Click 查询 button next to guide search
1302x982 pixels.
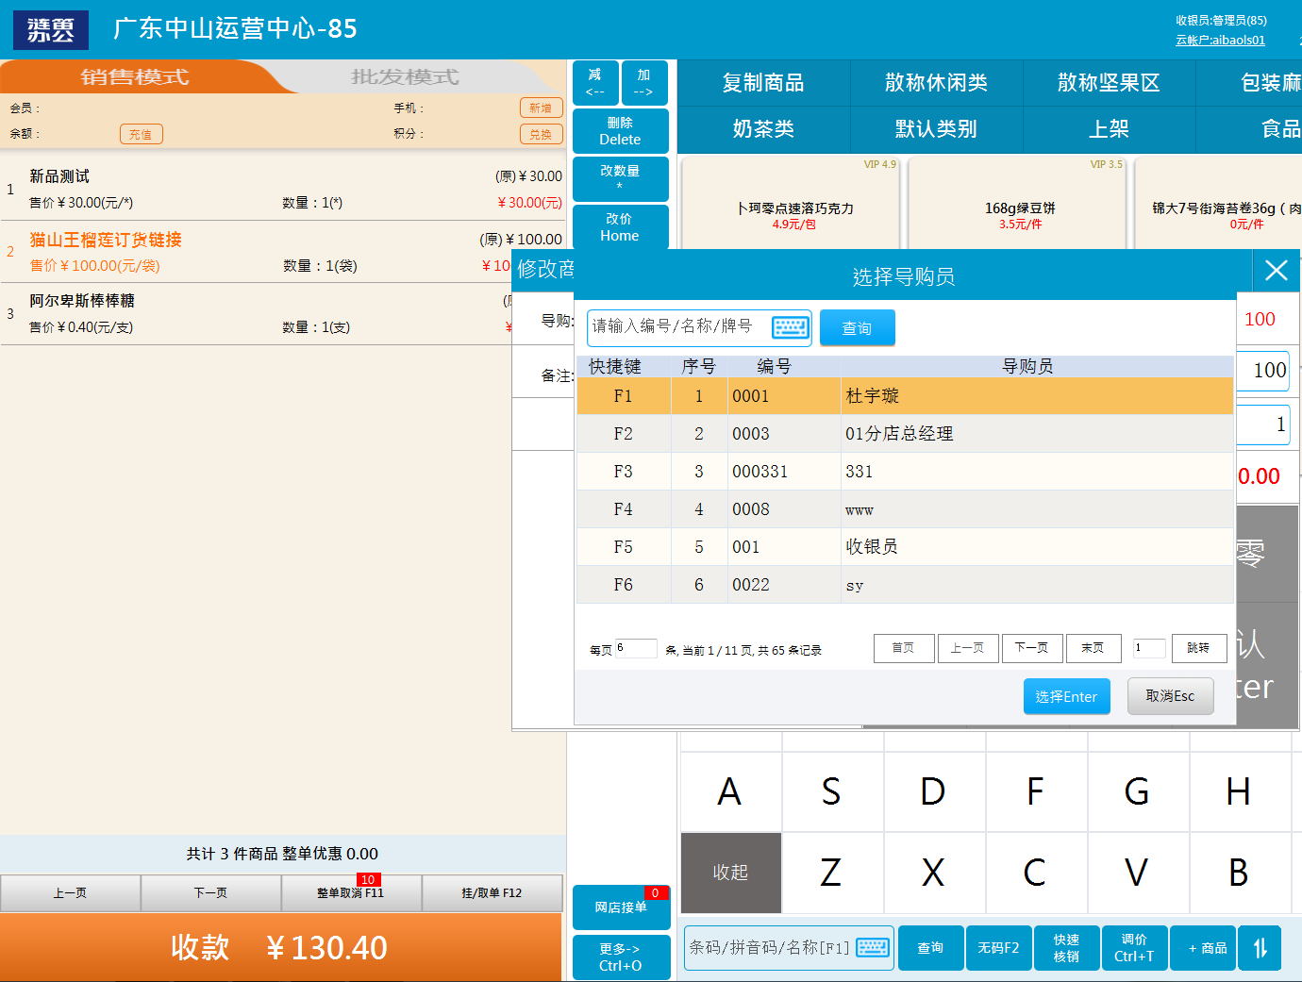pyautogui.click(x=857, y=328)
